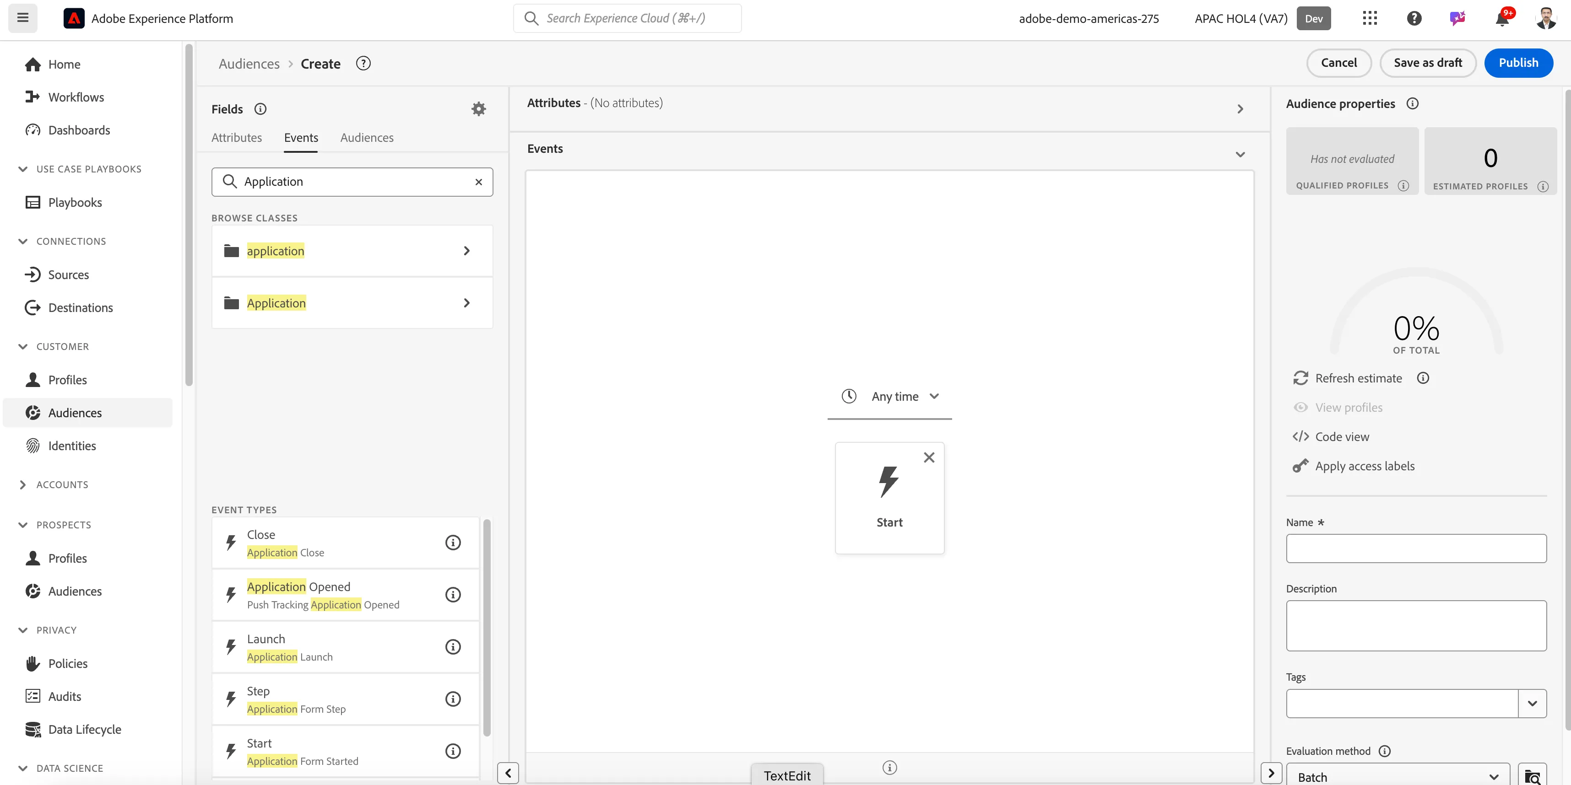
Task: Collapse the right properties panel arrow
Action: click(1272, 773)
